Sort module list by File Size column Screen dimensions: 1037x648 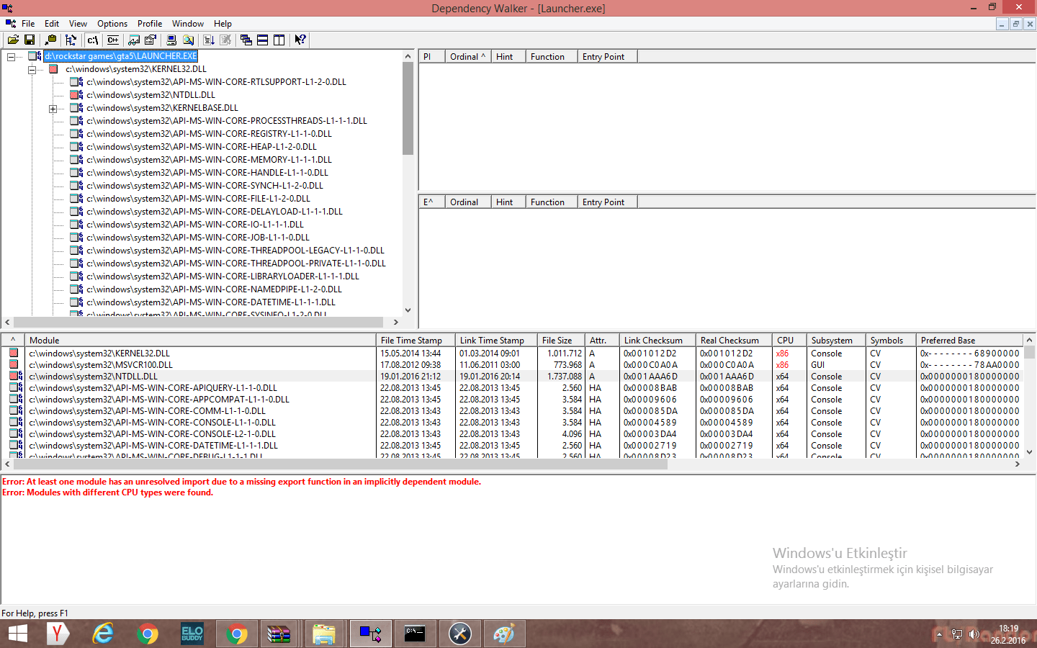point(561,341)
